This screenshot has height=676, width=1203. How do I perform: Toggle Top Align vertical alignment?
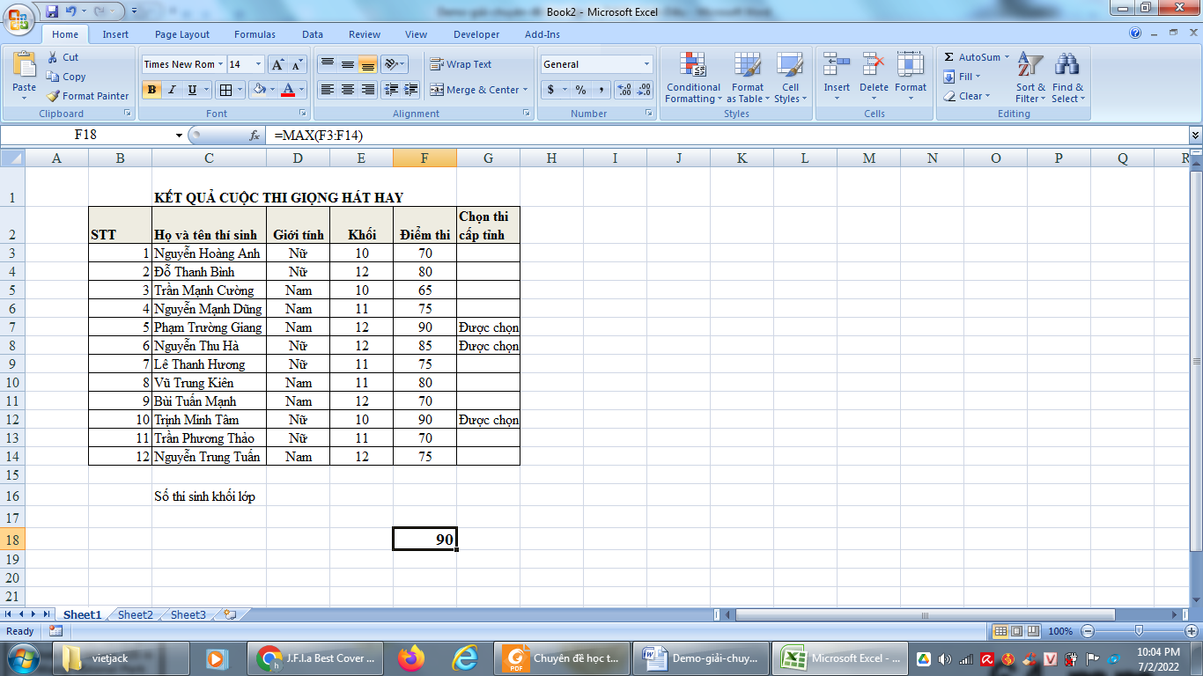pos(327,64)
